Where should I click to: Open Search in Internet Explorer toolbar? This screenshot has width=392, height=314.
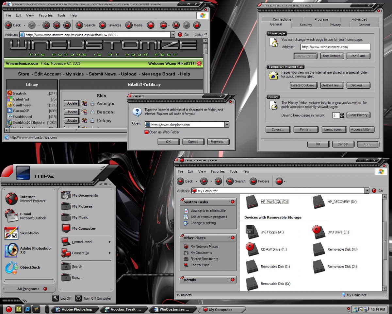[86, 25]
